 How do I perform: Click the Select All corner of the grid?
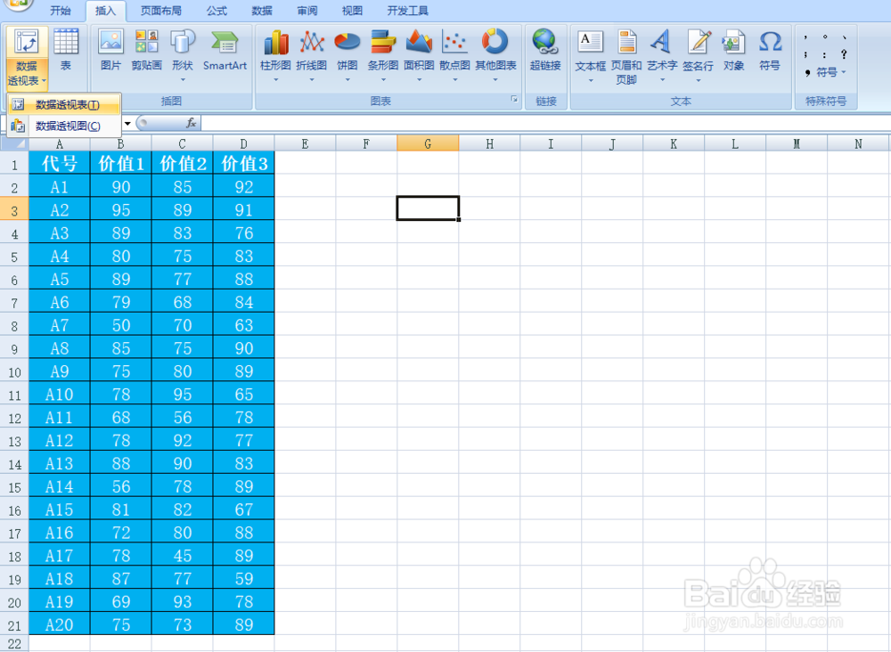(14, 143)
